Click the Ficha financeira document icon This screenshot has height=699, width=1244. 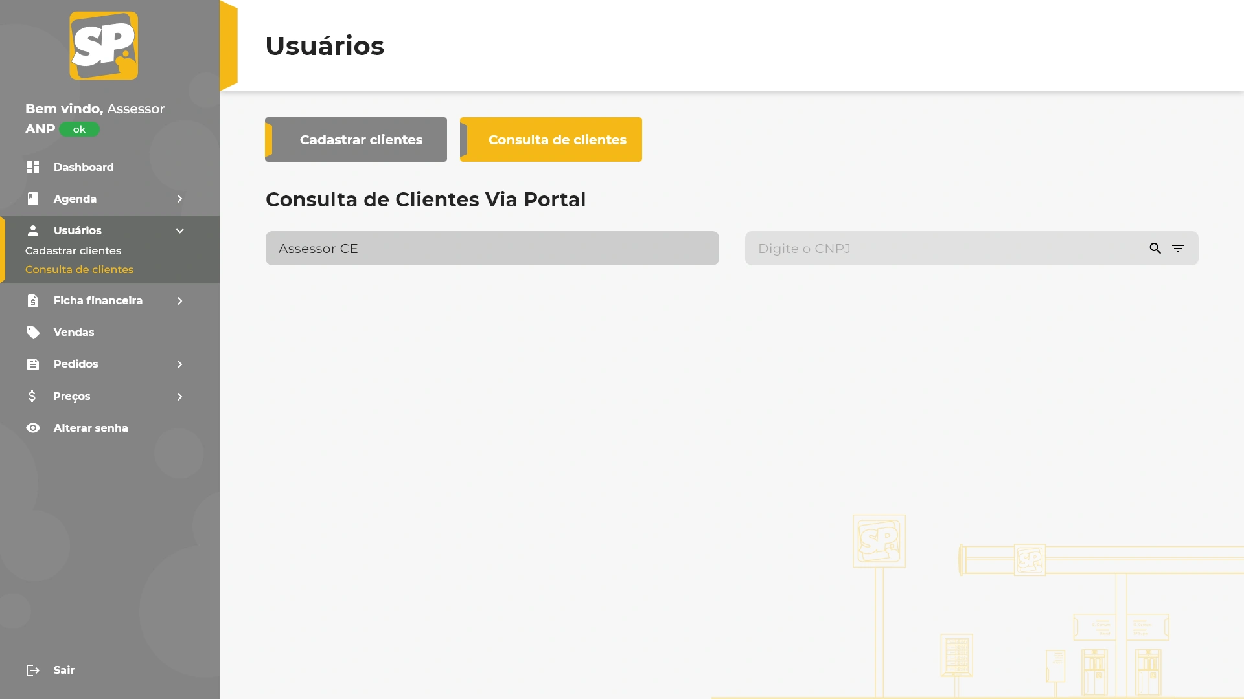[x=33, y=301]
